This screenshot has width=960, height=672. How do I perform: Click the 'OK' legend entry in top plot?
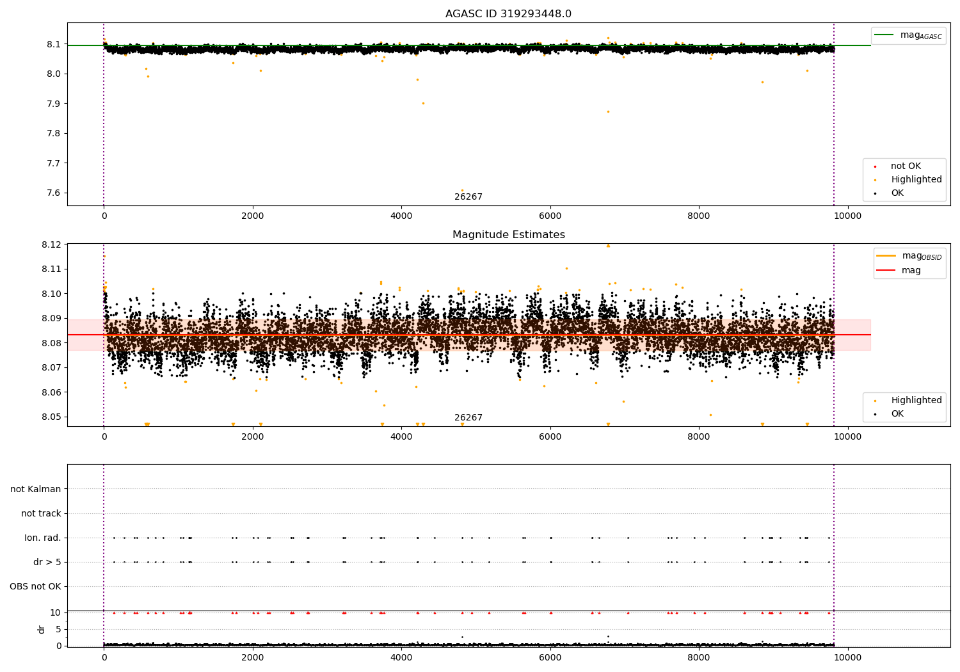(x=897, y=193)
